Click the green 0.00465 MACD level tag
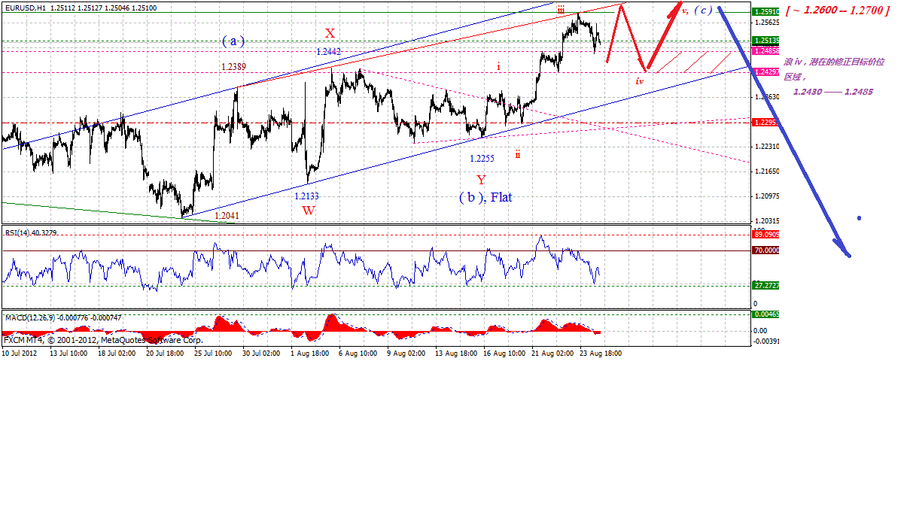Image resolution: width=913 pixels, height=522 pixels. (x=765, y=315)
